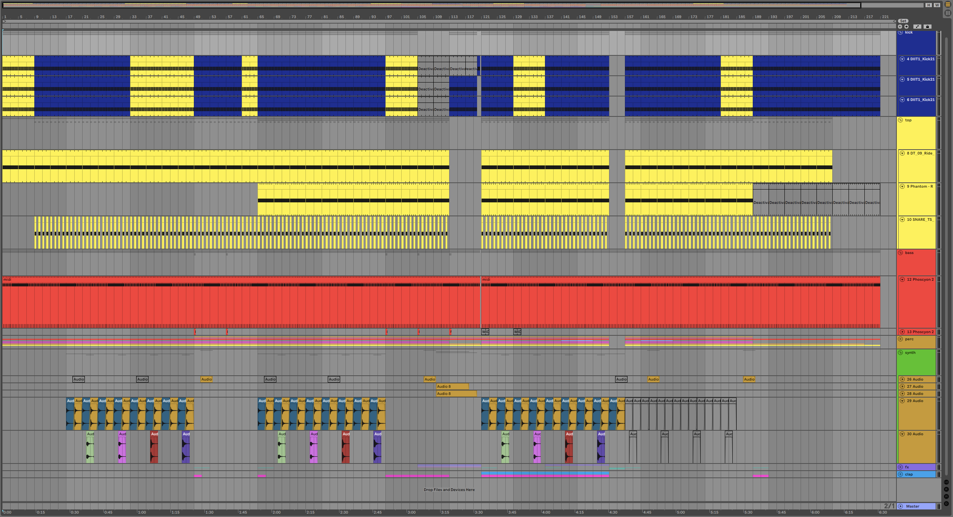Toggle optimize arrangement height H button
Image resolution: width=953 pixels, height=517 pixels.
[x=928, y=5]
